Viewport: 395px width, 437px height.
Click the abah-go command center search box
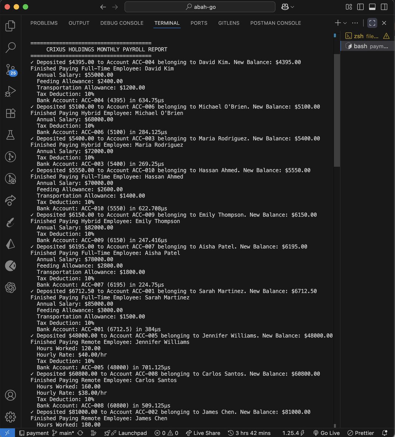pyautogui.click(x=200, y=7)
